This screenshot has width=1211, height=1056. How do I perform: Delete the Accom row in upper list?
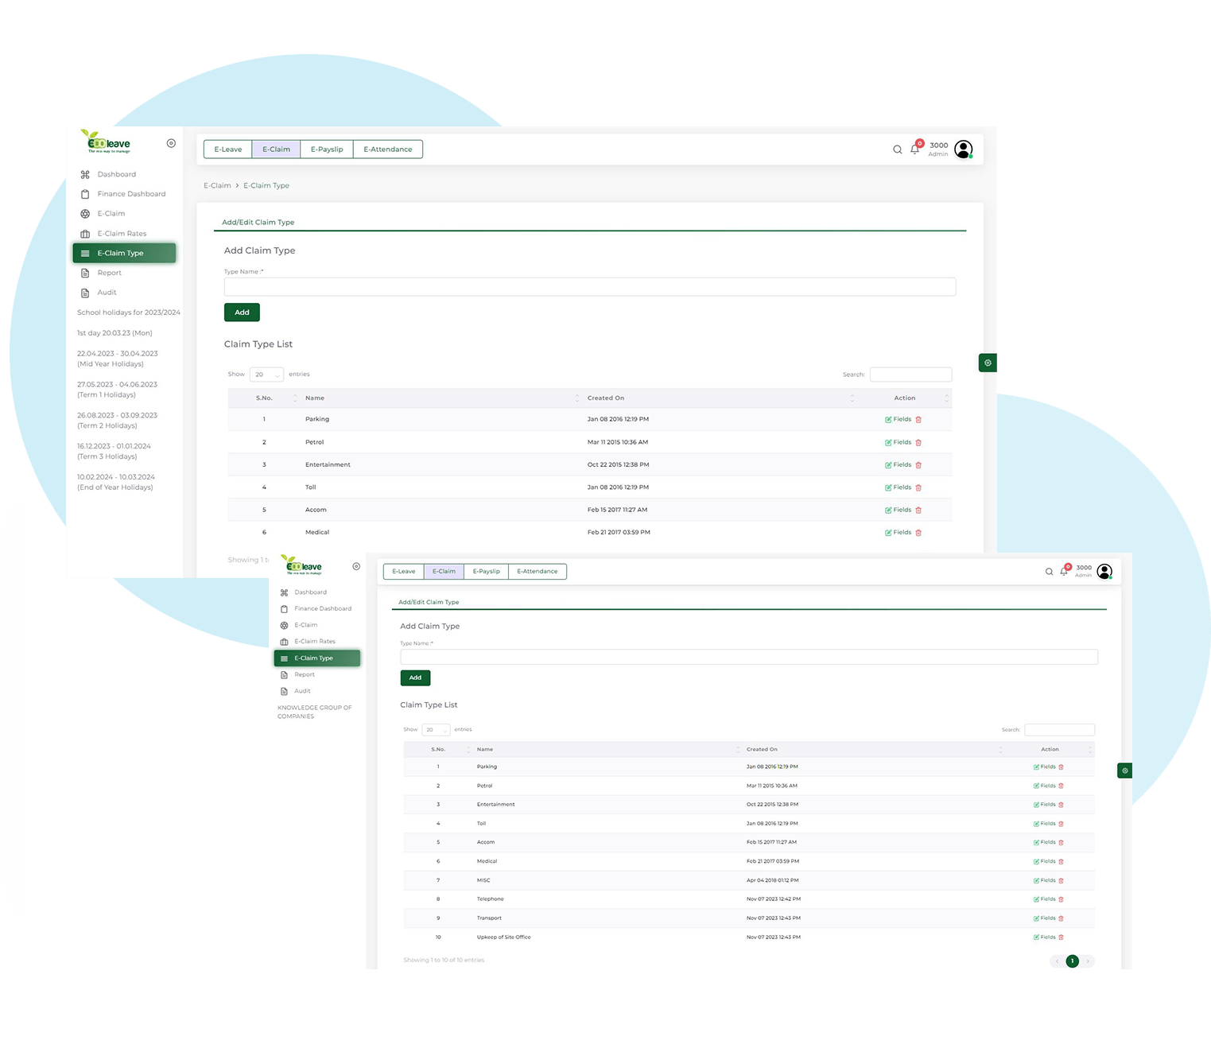pos(918,511)
